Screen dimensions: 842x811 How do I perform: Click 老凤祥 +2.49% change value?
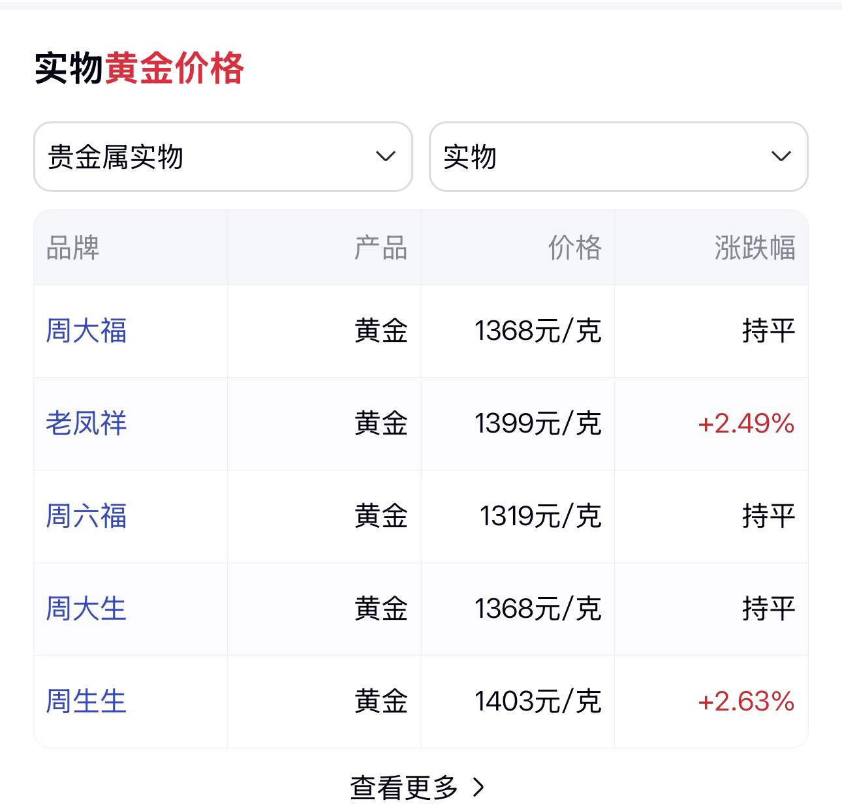746,423
